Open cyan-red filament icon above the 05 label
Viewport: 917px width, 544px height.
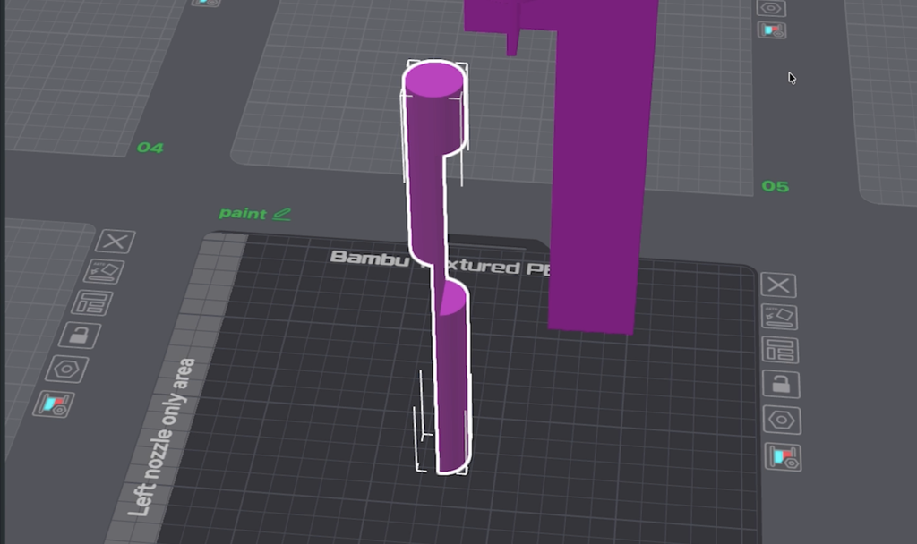click(772, 30)
